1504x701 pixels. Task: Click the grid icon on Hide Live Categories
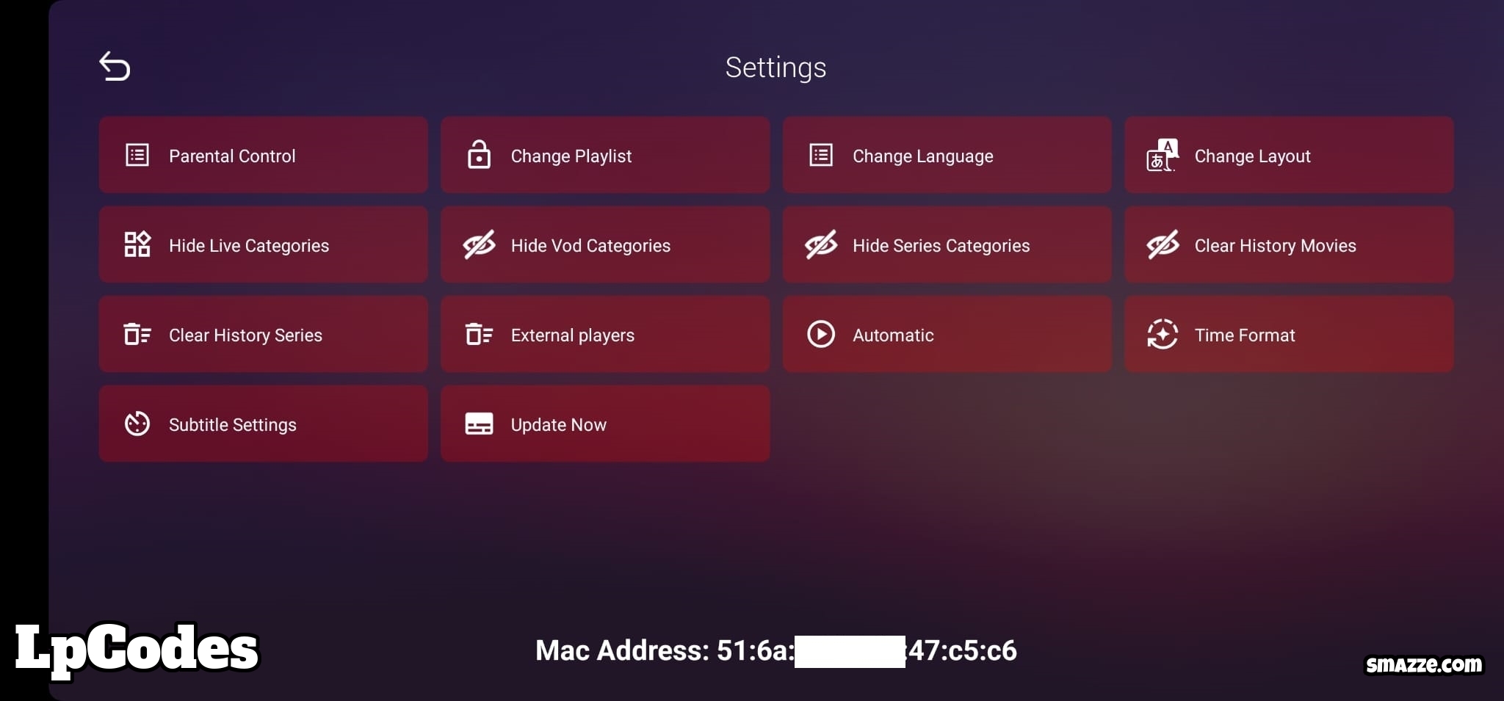coord(137,244)
